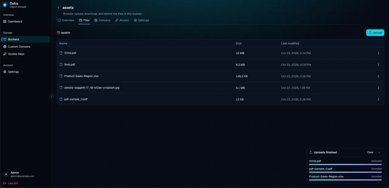Switch to the Files tab
This screenshot has height=188, width=389.
click(84, 20)
